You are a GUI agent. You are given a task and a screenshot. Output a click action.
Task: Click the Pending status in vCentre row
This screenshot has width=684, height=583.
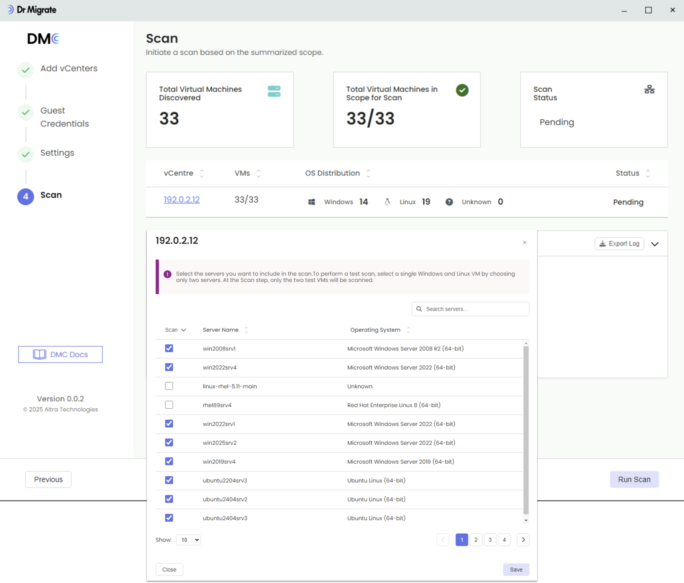(x=629, y=202)
